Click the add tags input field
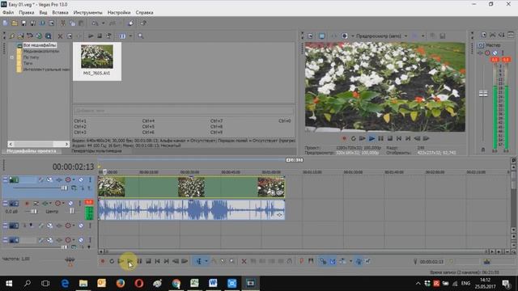Viewport: 518px width, 291px height. click(x=184, y=111)
